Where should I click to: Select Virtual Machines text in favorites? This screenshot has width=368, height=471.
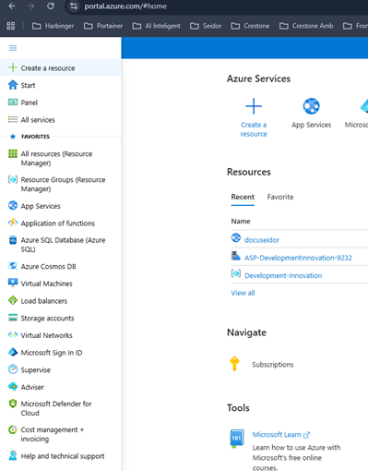tap(47, 284)
